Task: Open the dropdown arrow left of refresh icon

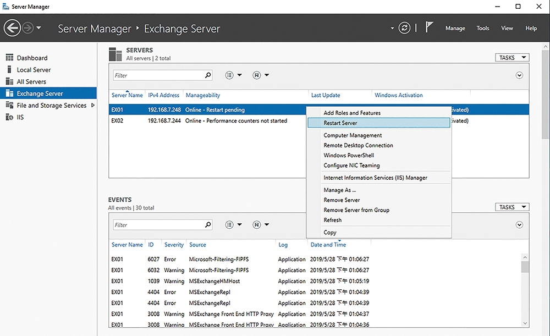Action: tap(392, 28)
